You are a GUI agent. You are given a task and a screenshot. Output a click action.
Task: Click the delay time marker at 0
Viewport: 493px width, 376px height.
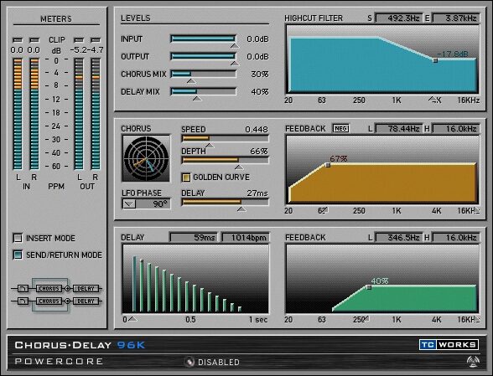pos(132,319)
